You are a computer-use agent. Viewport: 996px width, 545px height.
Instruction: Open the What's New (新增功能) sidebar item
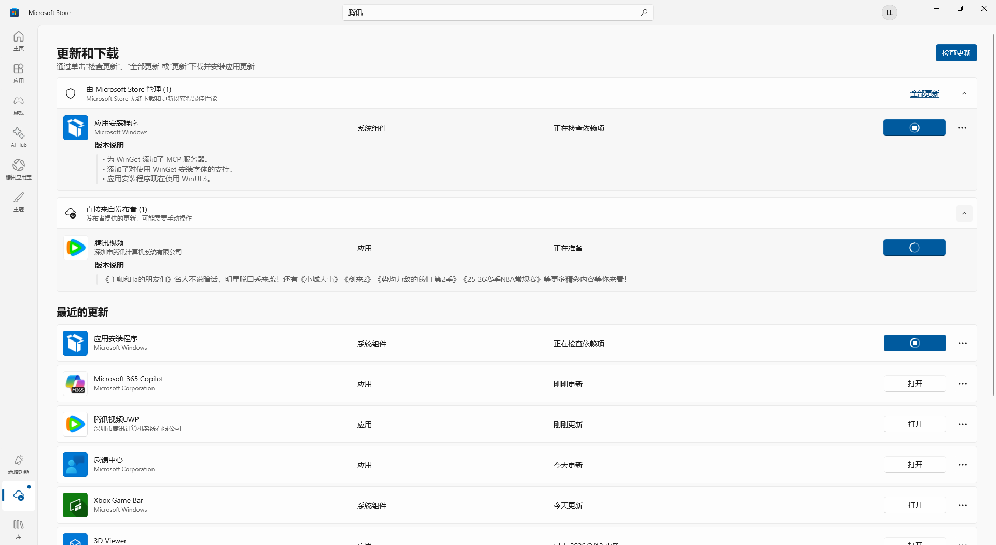[x=19, y=464]
